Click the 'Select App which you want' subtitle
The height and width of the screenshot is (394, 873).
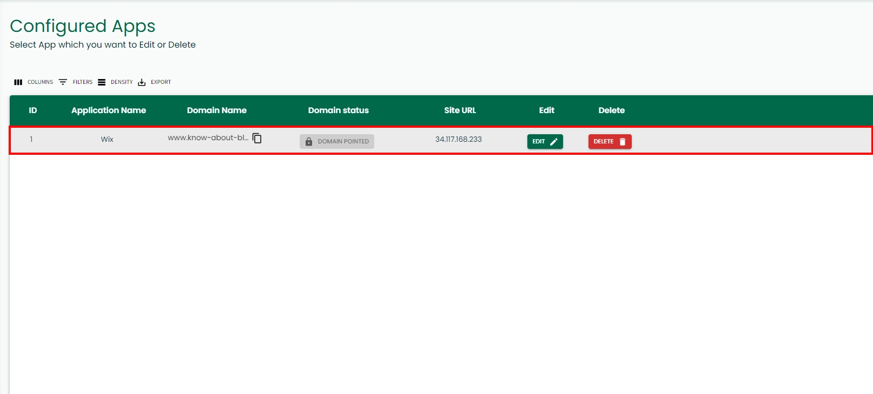click(x=103, y=45)
